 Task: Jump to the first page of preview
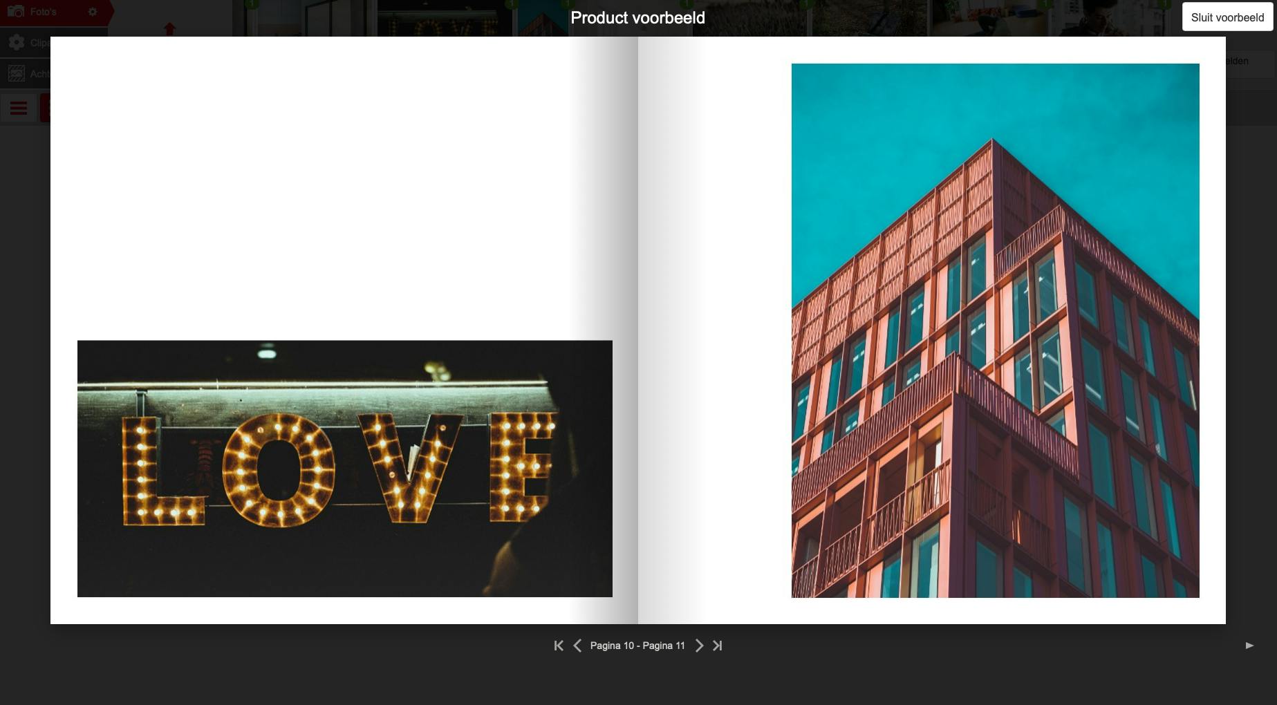[559, 646]
